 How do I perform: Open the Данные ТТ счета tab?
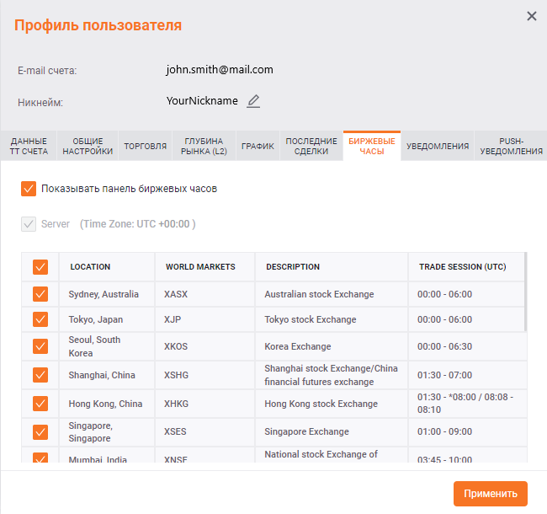click(x=29, y=146)
